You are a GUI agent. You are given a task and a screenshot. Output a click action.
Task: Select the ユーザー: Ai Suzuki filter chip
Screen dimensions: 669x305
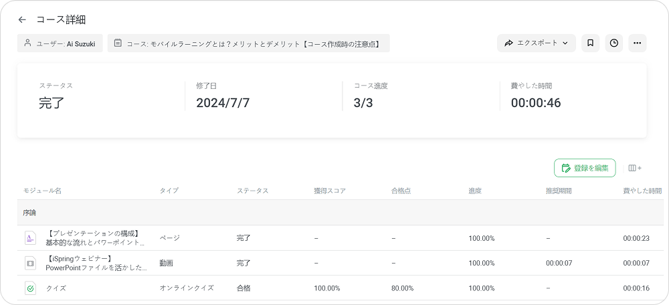tap(60, 43)
